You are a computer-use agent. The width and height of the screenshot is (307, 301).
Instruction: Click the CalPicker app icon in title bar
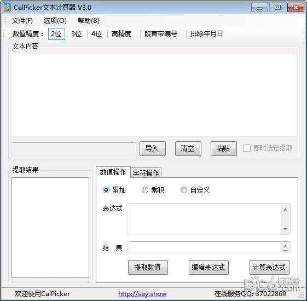pyautogui.click(x=7, y=8)
